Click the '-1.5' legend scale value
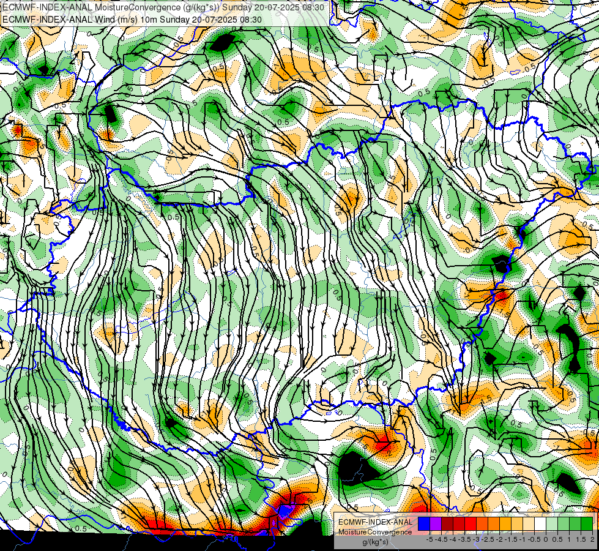The image size is (599, 551). point(511,539)
